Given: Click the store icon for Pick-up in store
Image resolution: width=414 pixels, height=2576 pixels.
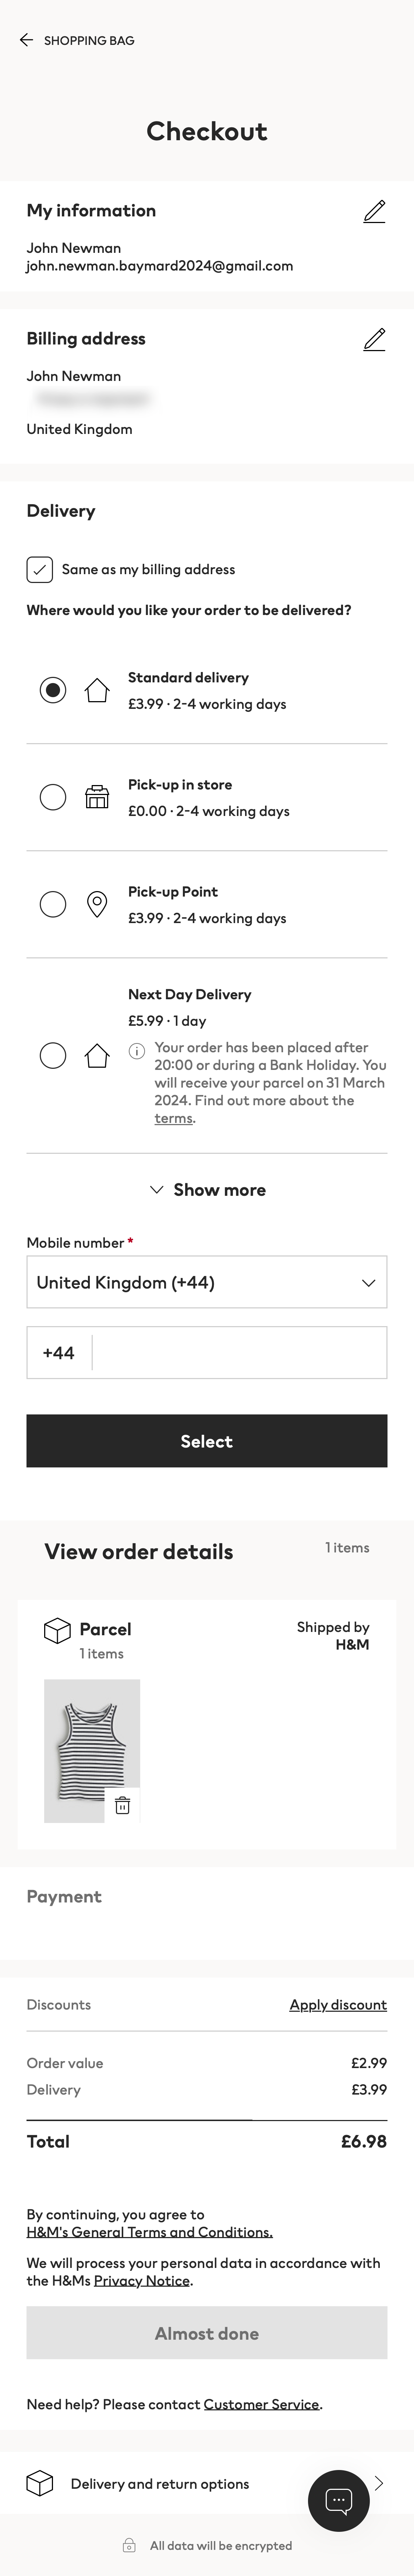Looking at the screenshot, I should point(96,797).
